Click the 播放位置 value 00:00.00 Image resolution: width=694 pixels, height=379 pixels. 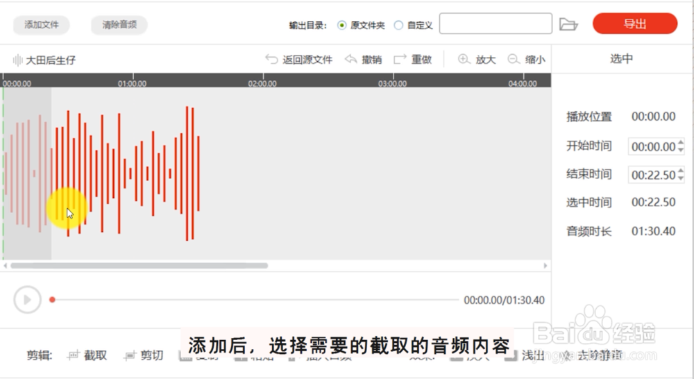[653, 117]
